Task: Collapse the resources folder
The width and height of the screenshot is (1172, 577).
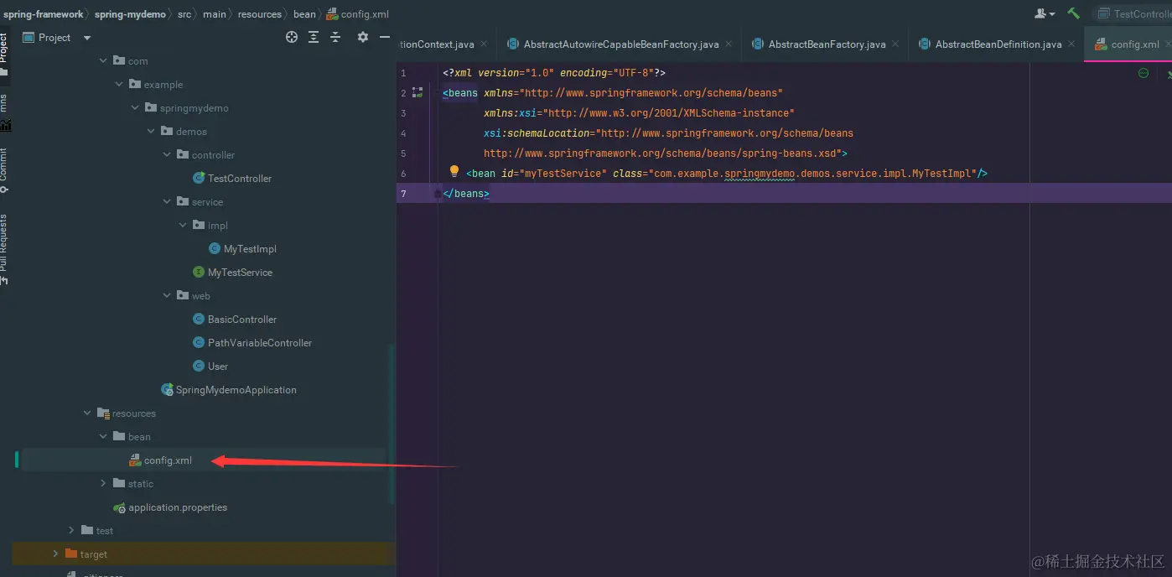Action: coord(87,413)
